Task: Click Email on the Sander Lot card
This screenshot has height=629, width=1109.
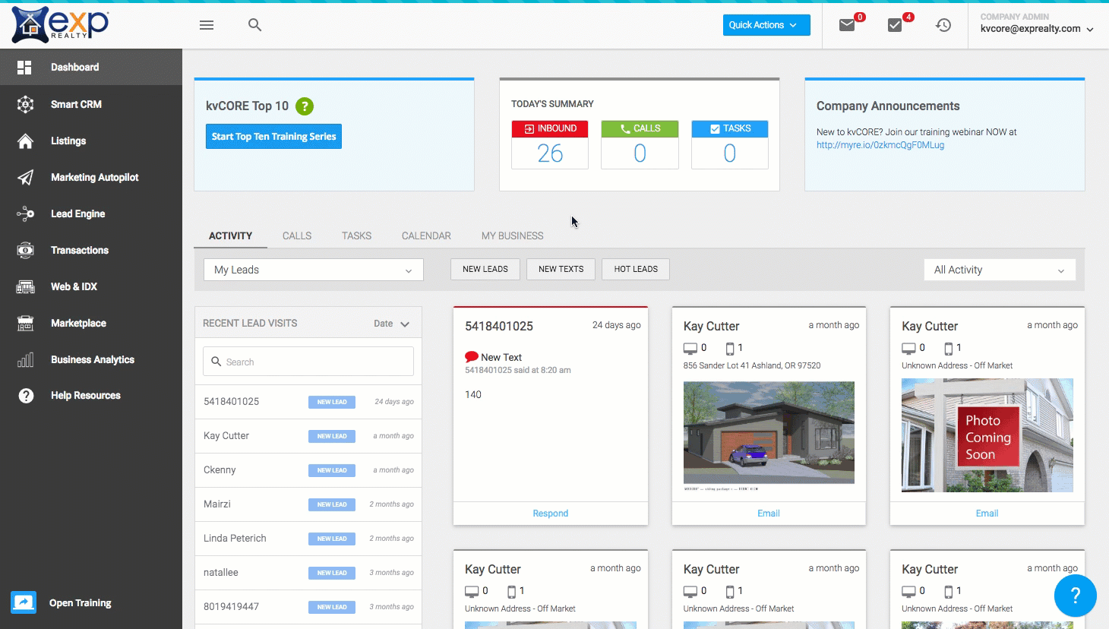Action: 769,514
